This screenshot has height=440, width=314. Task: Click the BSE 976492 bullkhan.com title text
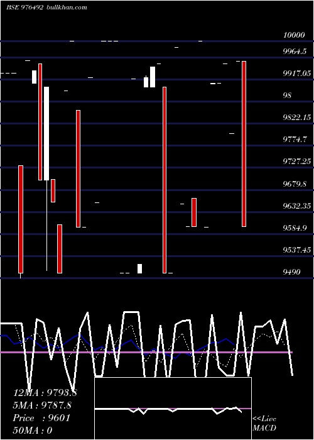[46, 8]
